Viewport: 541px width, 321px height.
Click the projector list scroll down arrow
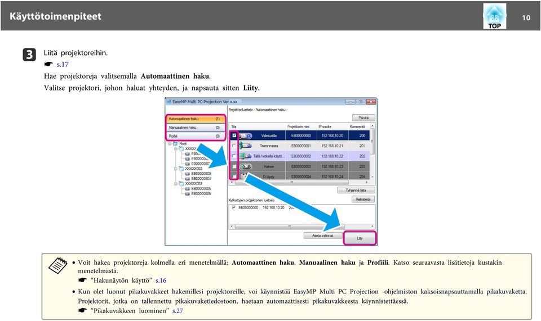tap(372, 177)
